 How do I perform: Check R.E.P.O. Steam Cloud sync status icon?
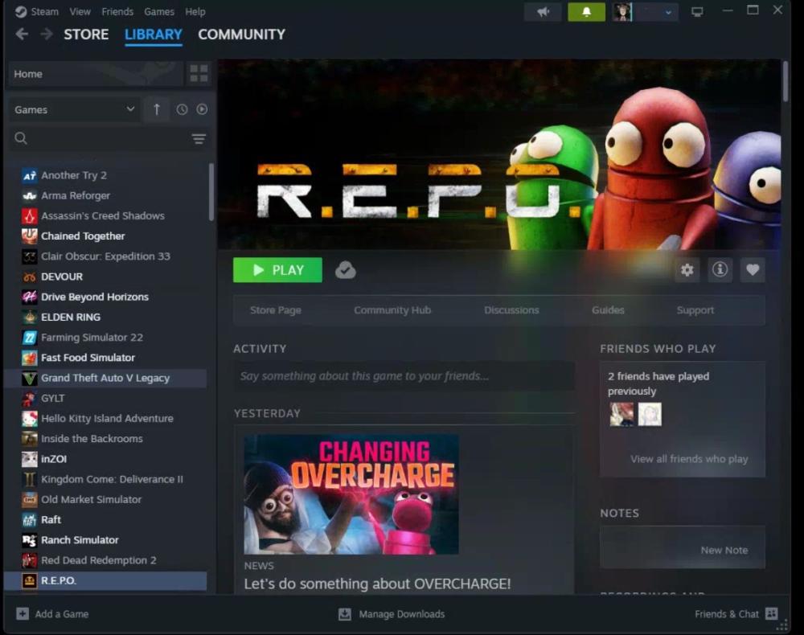346,270
